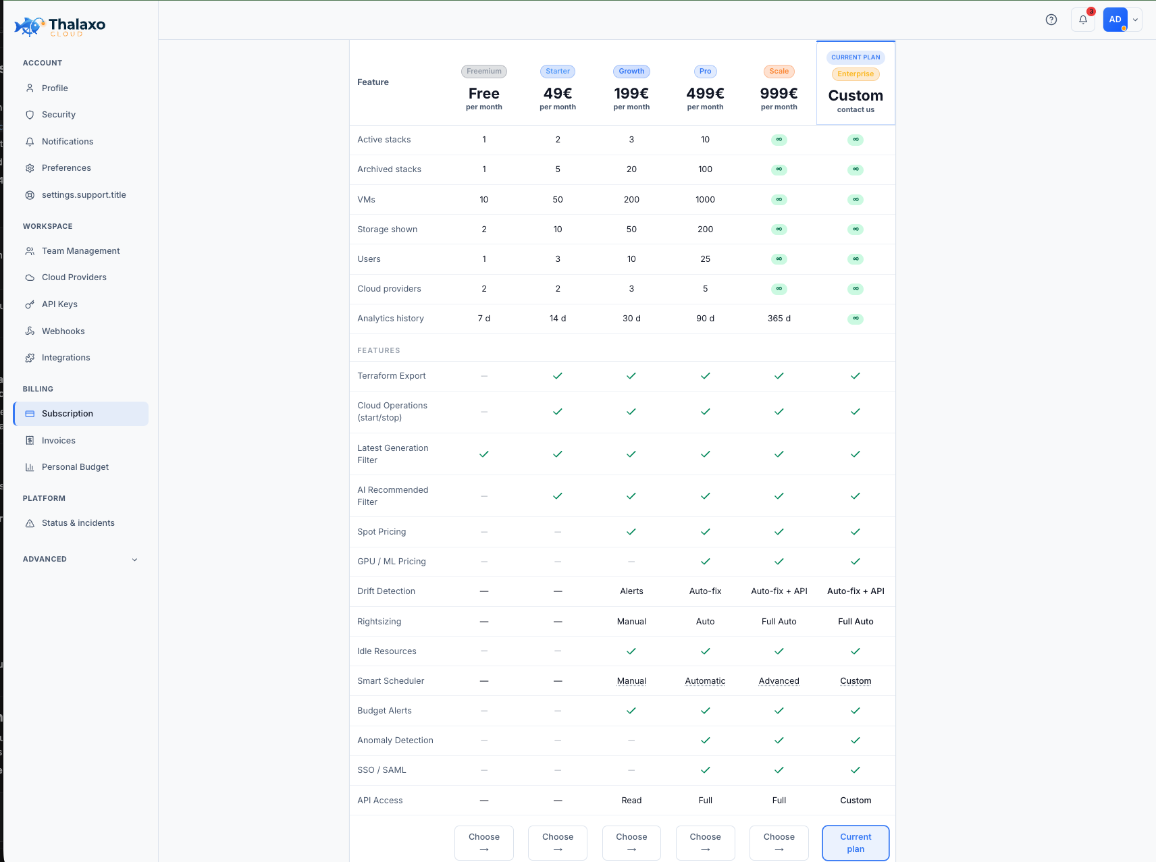Click the Personal Budget chart icon

click(x=30, y=467)
